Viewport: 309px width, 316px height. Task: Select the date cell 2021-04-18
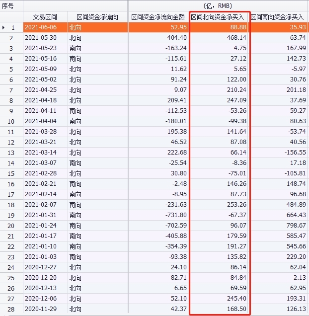45,100
